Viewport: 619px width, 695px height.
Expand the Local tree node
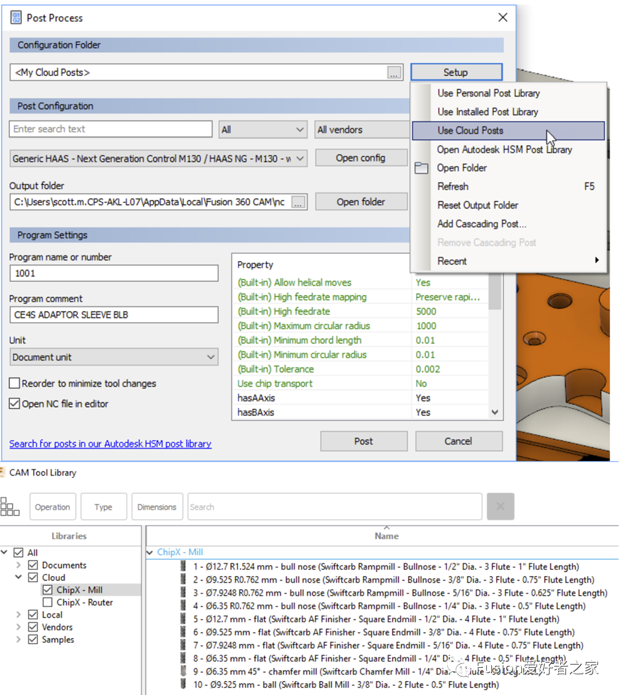pyautogui.click(x=19, y=614)
